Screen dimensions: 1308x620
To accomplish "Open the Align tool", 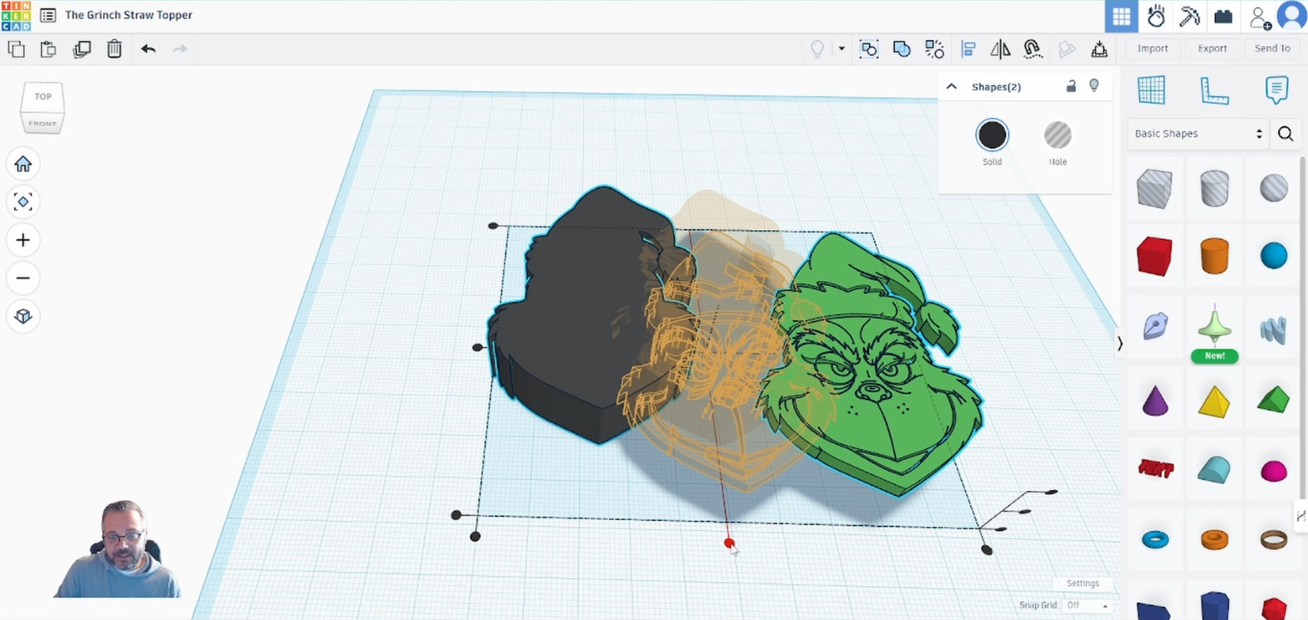I will 968,50.
